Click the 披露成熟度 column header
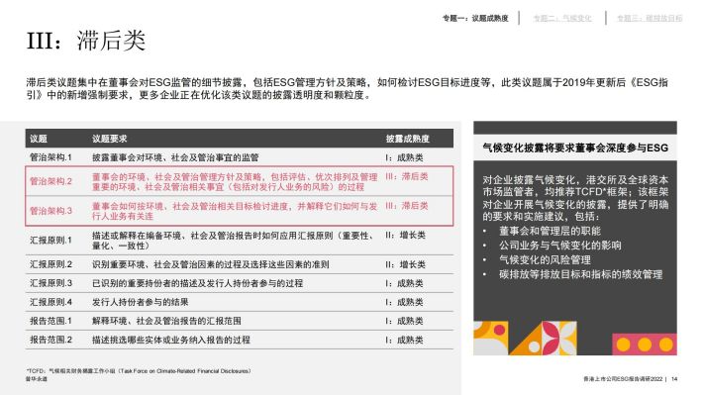 [408, 139]
